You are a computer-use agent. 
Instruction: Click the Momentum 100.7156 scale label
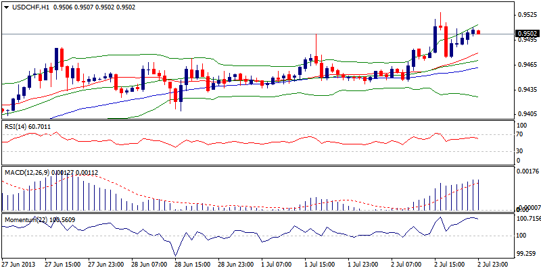(527, 219)
